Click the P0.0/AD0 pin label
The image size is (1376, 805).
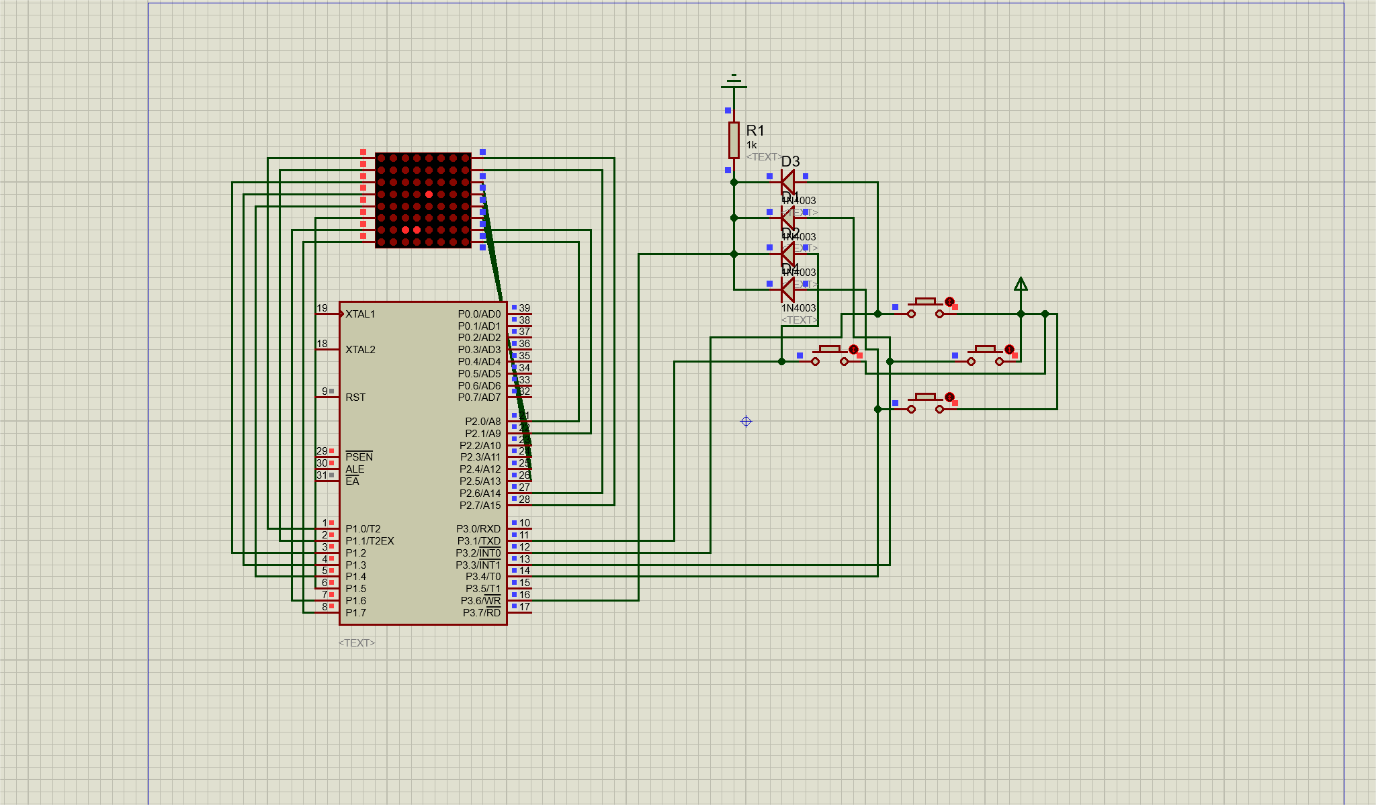pos(479,314)
